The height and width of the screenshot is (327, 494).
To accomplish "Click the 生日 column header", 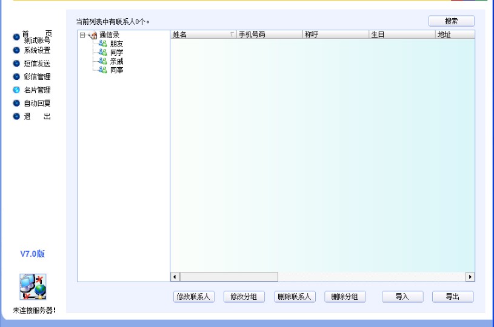I will click(402, 35).
